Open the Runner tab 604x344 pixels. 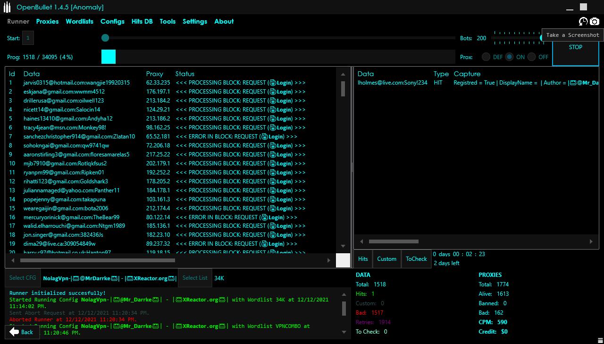coord(18,21)
